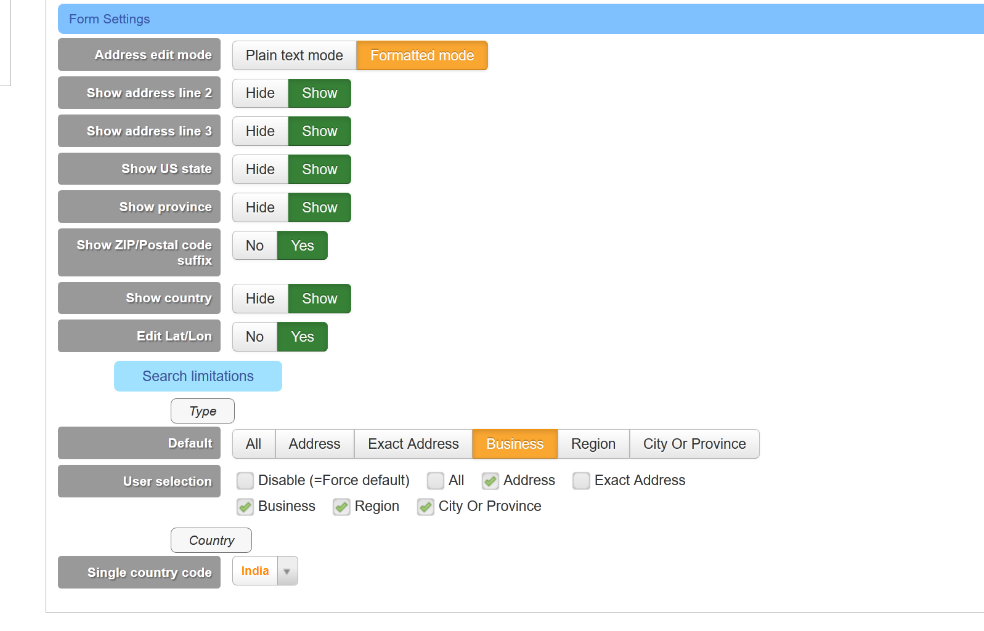
Task: Hide address line 3
Action: click(x=260, y=131)
